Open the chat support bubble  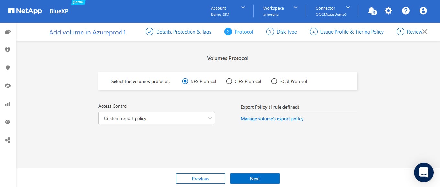point(423,172)
